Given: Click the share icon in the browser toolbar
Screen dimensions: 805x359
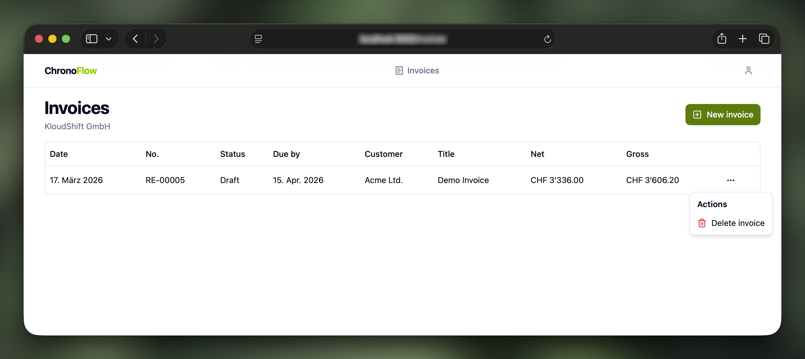Looking at the screenshot, I should click(722, 39).
